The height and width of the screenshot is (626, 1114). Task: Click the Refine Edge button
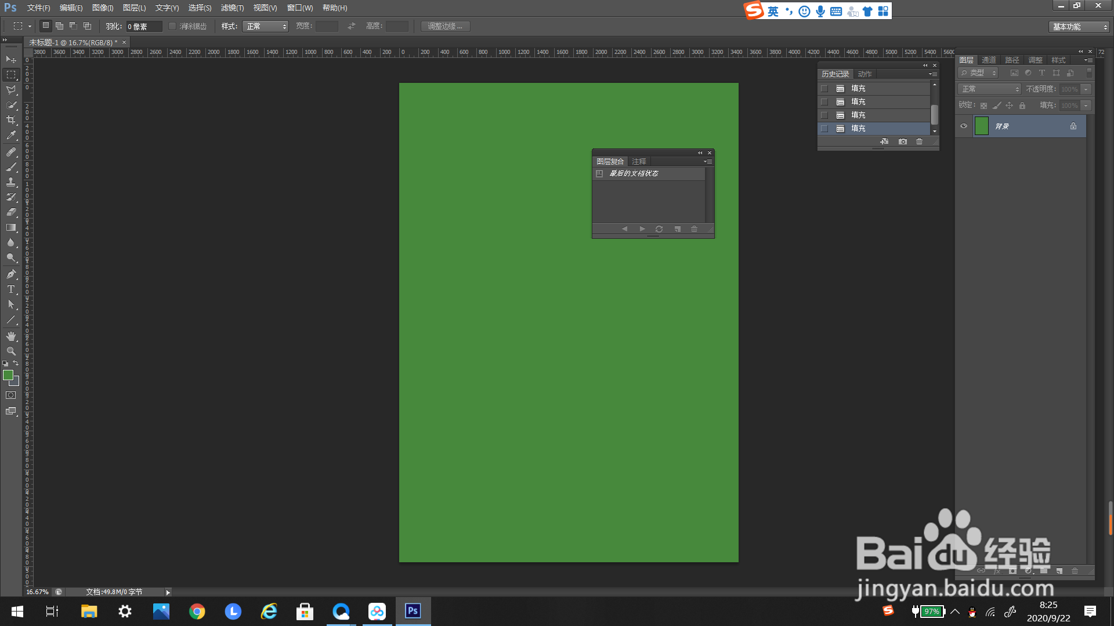(x=445, y=26)
